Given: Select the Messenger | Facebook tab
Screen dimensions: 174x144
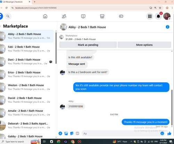Looking at the screenshot, I should tap(15, 2).
